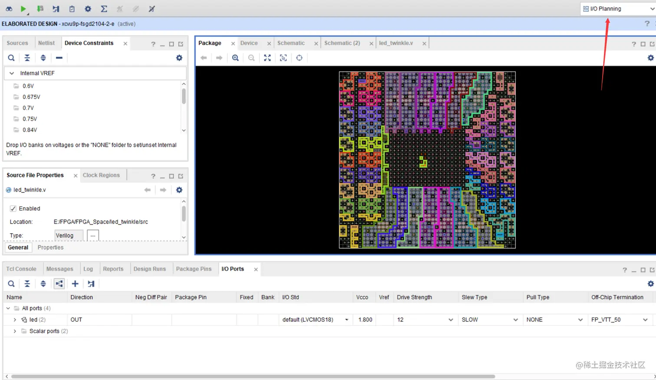Open I/O Ports panel settings gear
This screenshot has width=656, height=380.
coord(650,284)
